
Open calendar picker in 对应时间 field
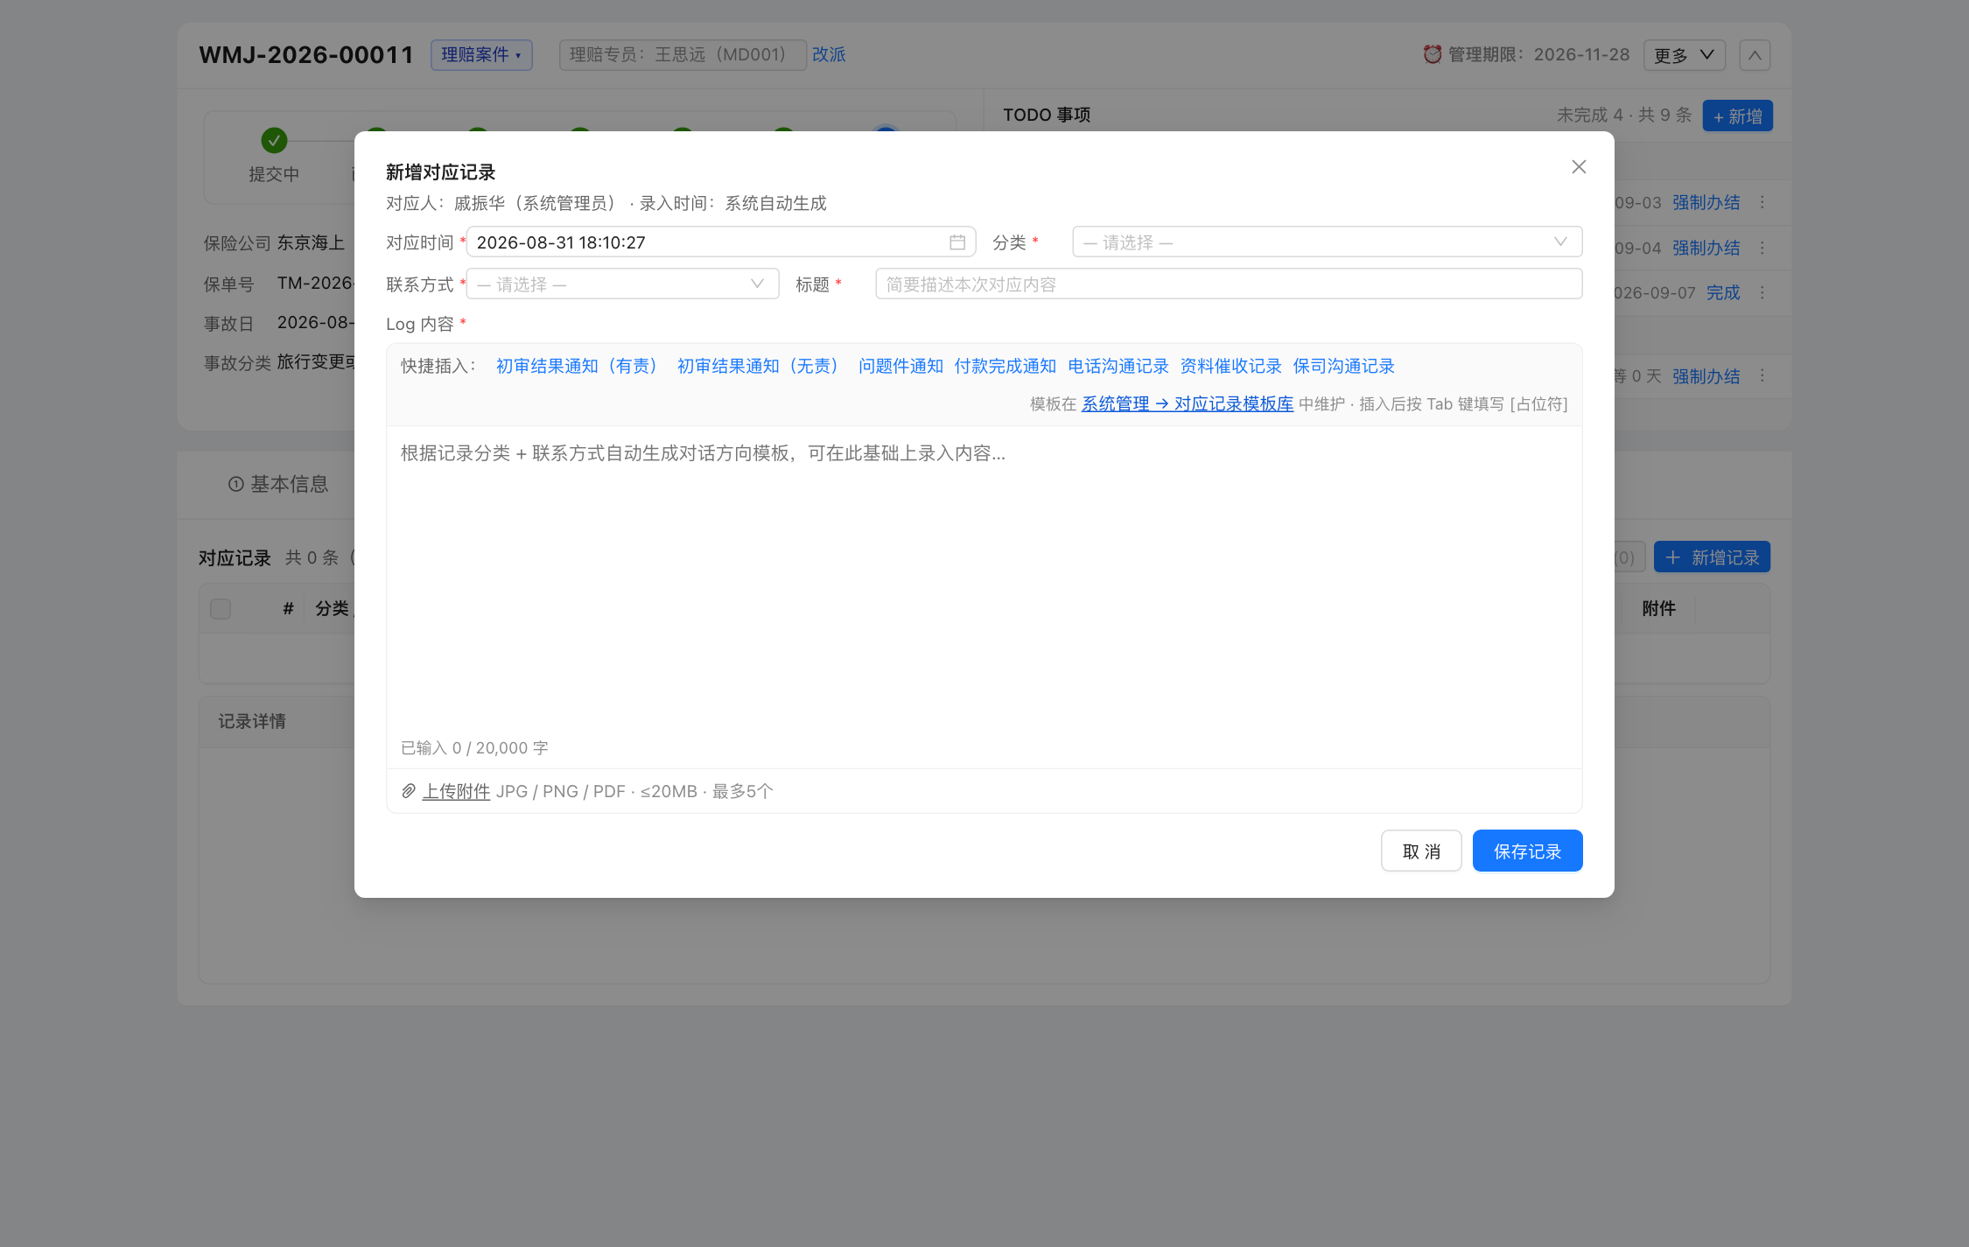pos(956,242)
